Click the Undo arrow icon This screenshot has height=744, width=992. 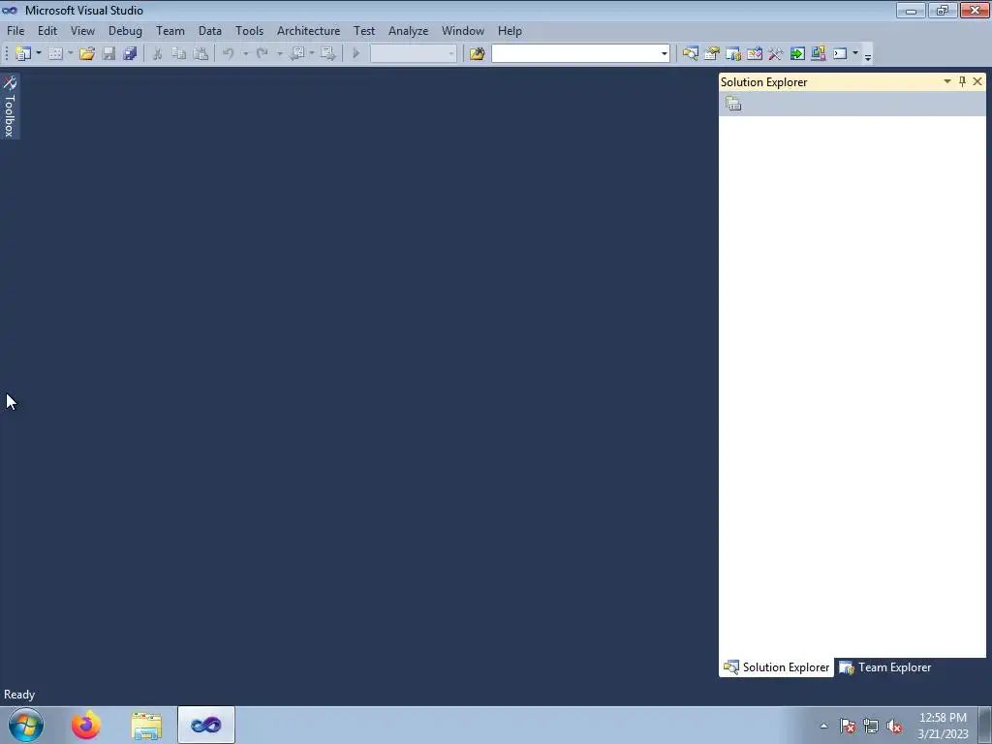(x=229, y=54)
